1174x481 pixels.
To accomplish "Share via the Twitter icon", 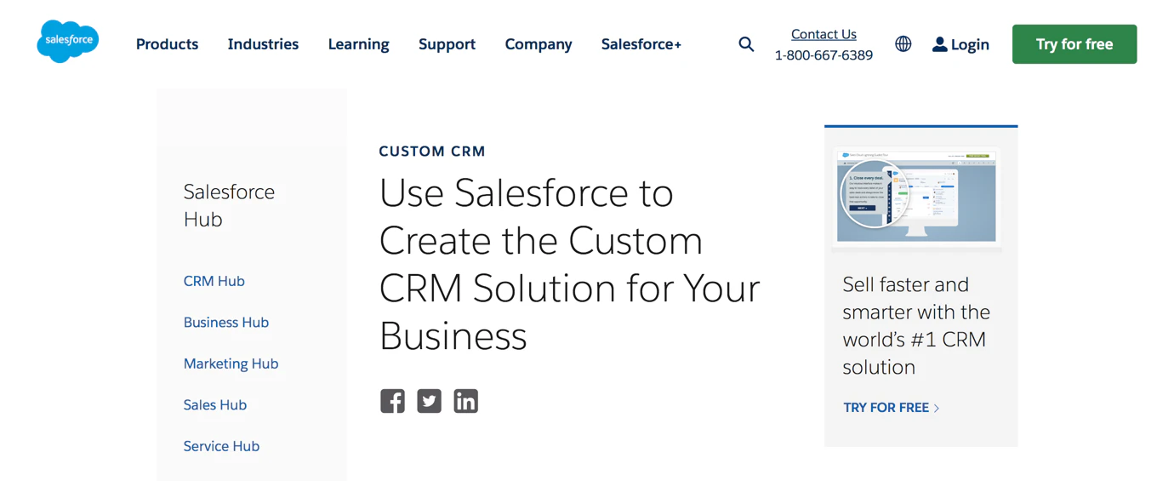I will [429, 401].
